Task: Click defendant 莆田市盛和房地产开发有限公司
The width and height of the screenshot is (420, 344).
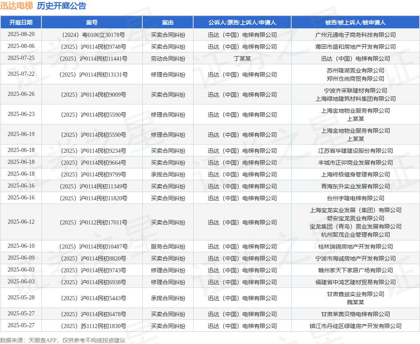Action: (x=356, y=47)
